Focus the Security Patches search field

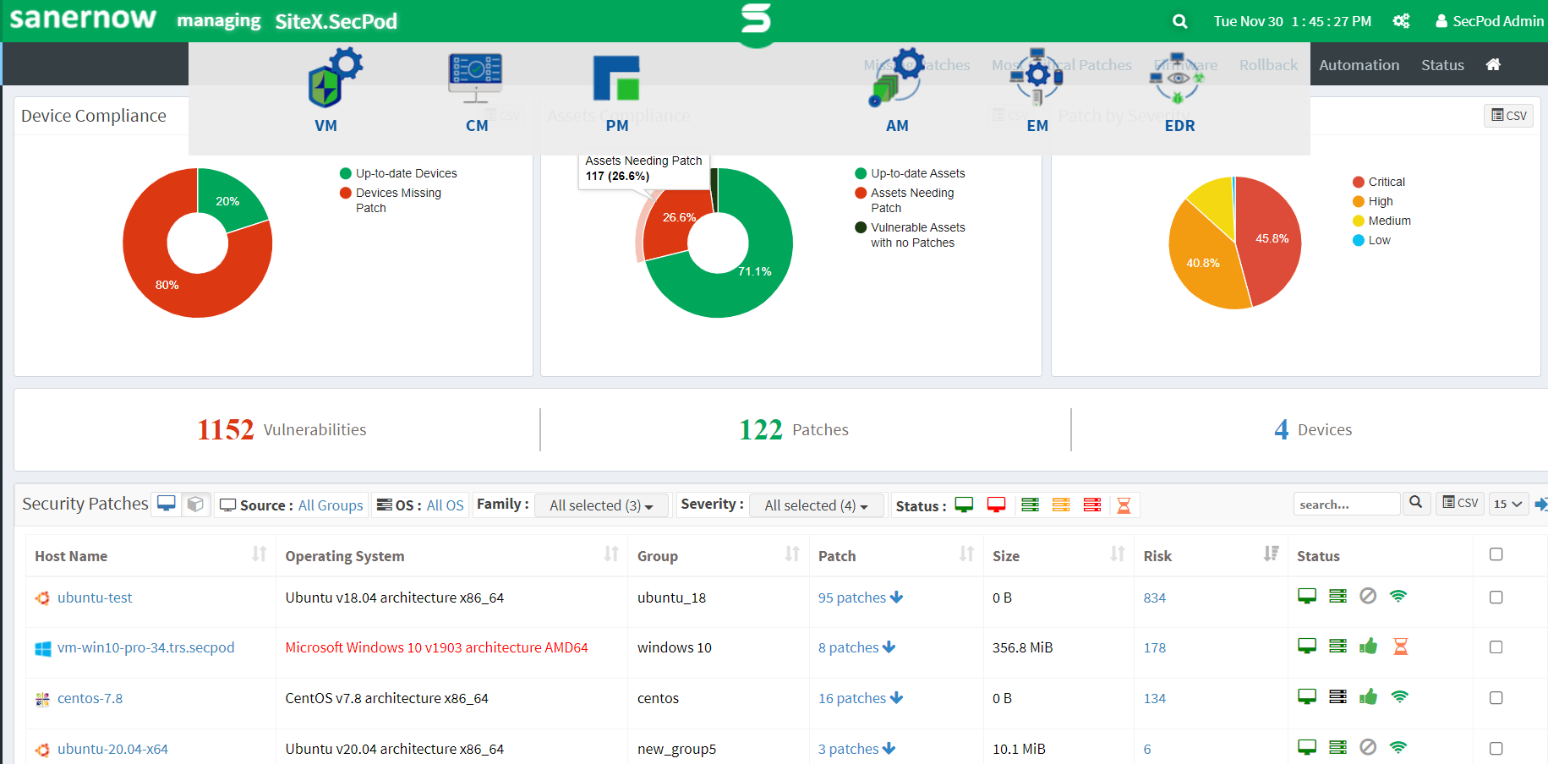tap(1347, 504)
